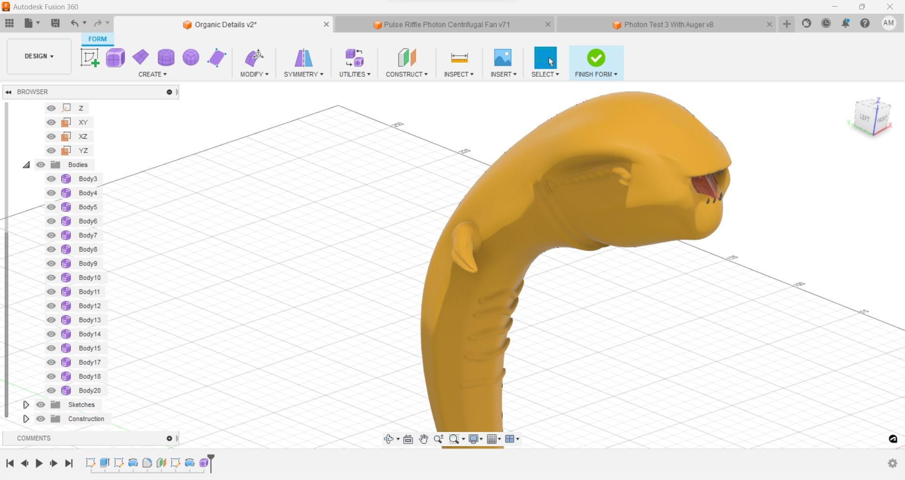Expand the Construction folder
The width and height of the screenshot is (905, 480).
26,419
